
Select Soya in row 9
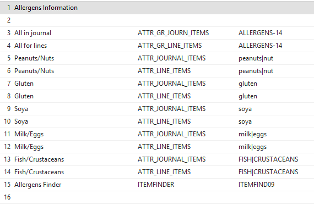tap(21, 109)
